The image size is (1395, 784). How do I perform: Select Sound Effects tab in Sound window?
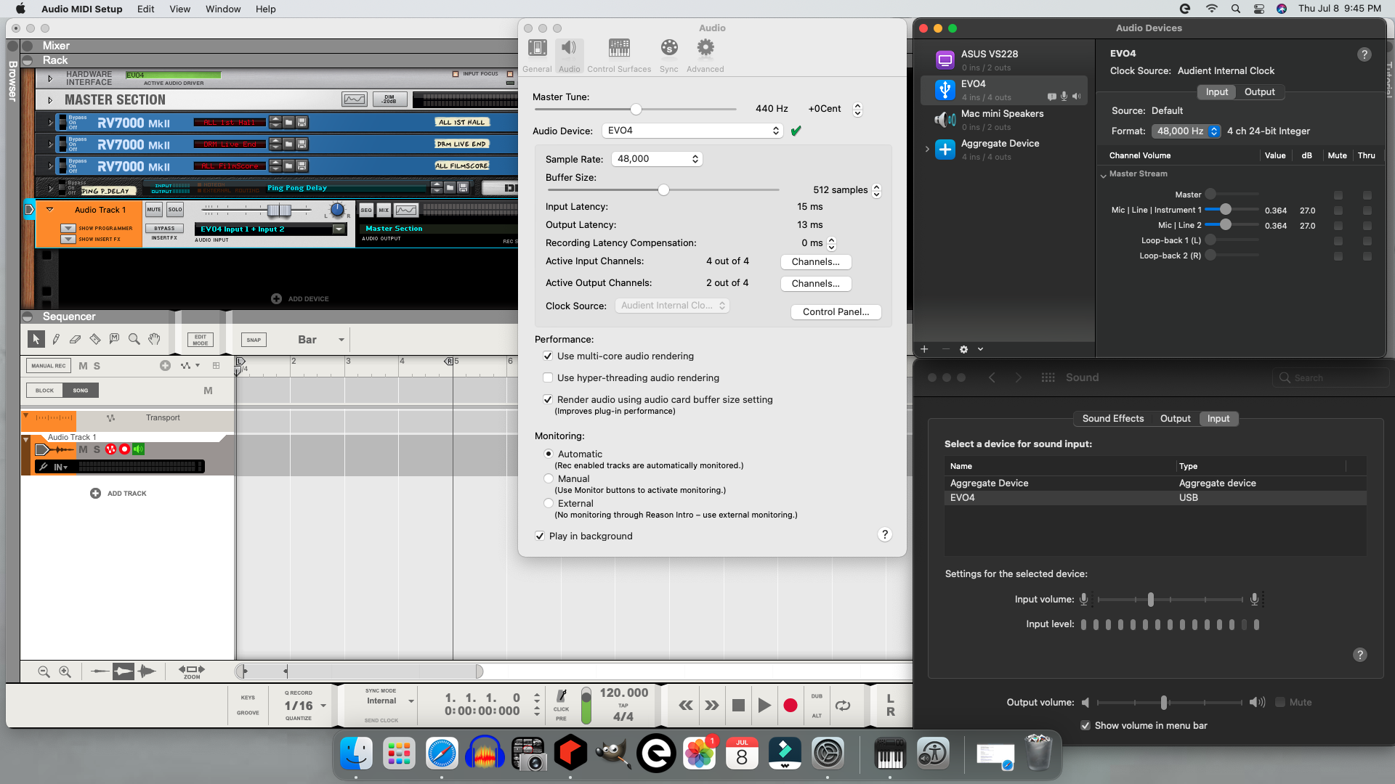click(1112, 419)
